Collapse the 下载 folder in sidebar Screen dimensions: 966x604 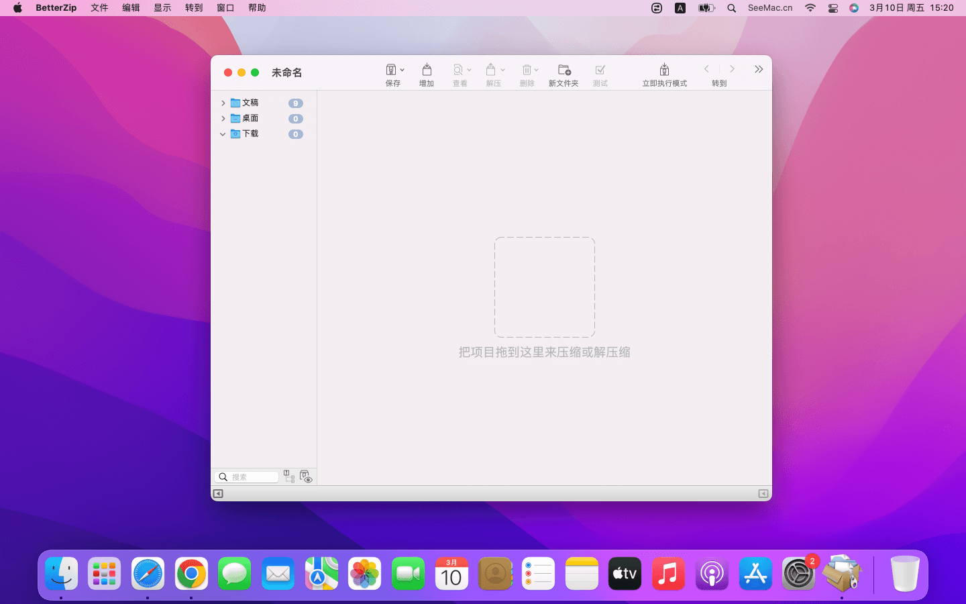coord(223,134)
